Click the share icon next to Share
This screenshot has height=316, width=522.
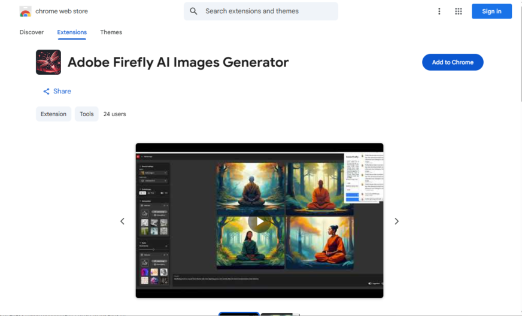point(46,91)
